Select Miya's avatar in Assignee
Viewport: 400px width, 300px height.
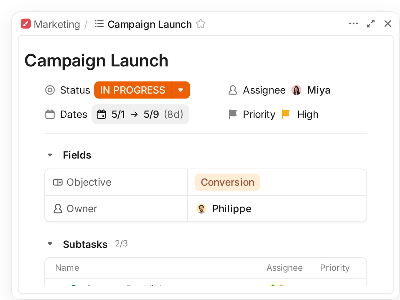pos(296,90)
